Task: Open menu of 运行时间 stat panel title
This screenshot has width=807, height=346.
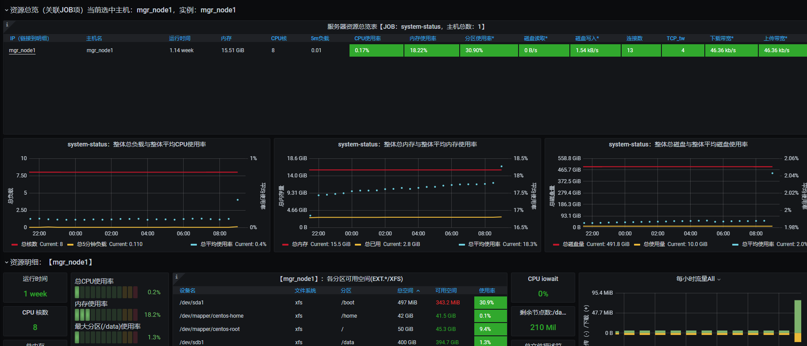Action: (35, 279)
